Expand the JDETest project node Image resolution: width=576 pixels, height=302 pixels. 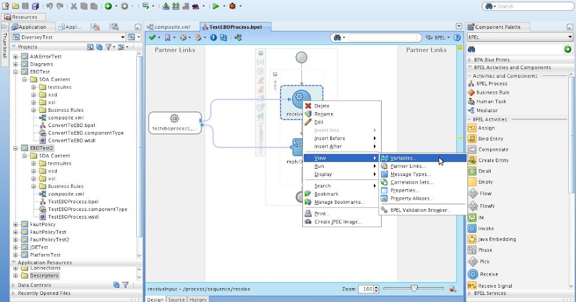(15, 247)
